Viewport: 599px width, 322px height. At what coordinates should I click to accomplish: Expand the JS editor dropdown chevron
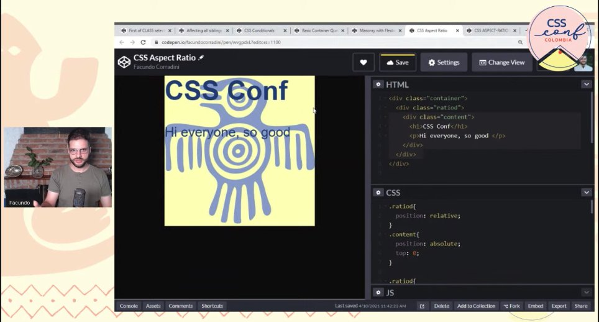587,292
